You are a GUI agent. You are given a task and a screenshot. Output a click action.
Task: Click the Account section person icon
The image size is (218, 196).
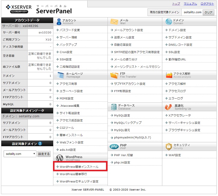(x=59, y=22)
